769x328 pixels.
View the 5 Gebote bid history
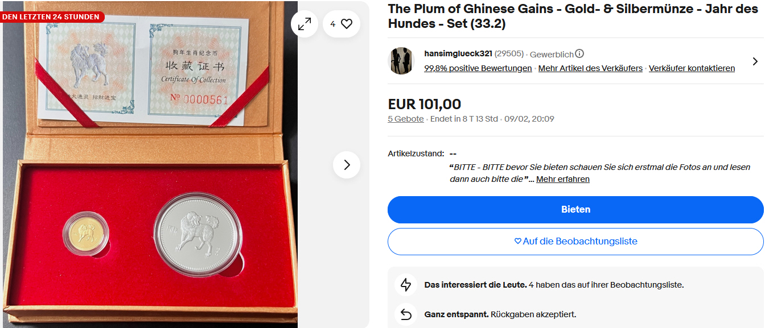coord(406,119)
